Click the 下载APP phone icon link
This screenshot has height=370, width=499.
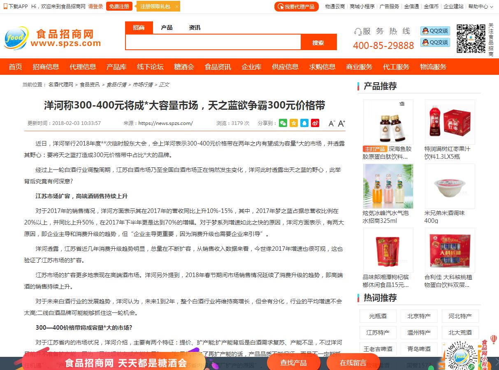(15, 6)
